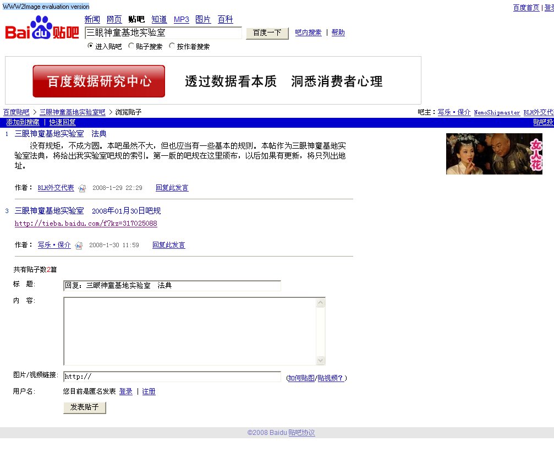The width and height of the screenshot is (554, 463).
Task: Open the 知道 tab
Action: pyautogui.click(x=159, y=19)
